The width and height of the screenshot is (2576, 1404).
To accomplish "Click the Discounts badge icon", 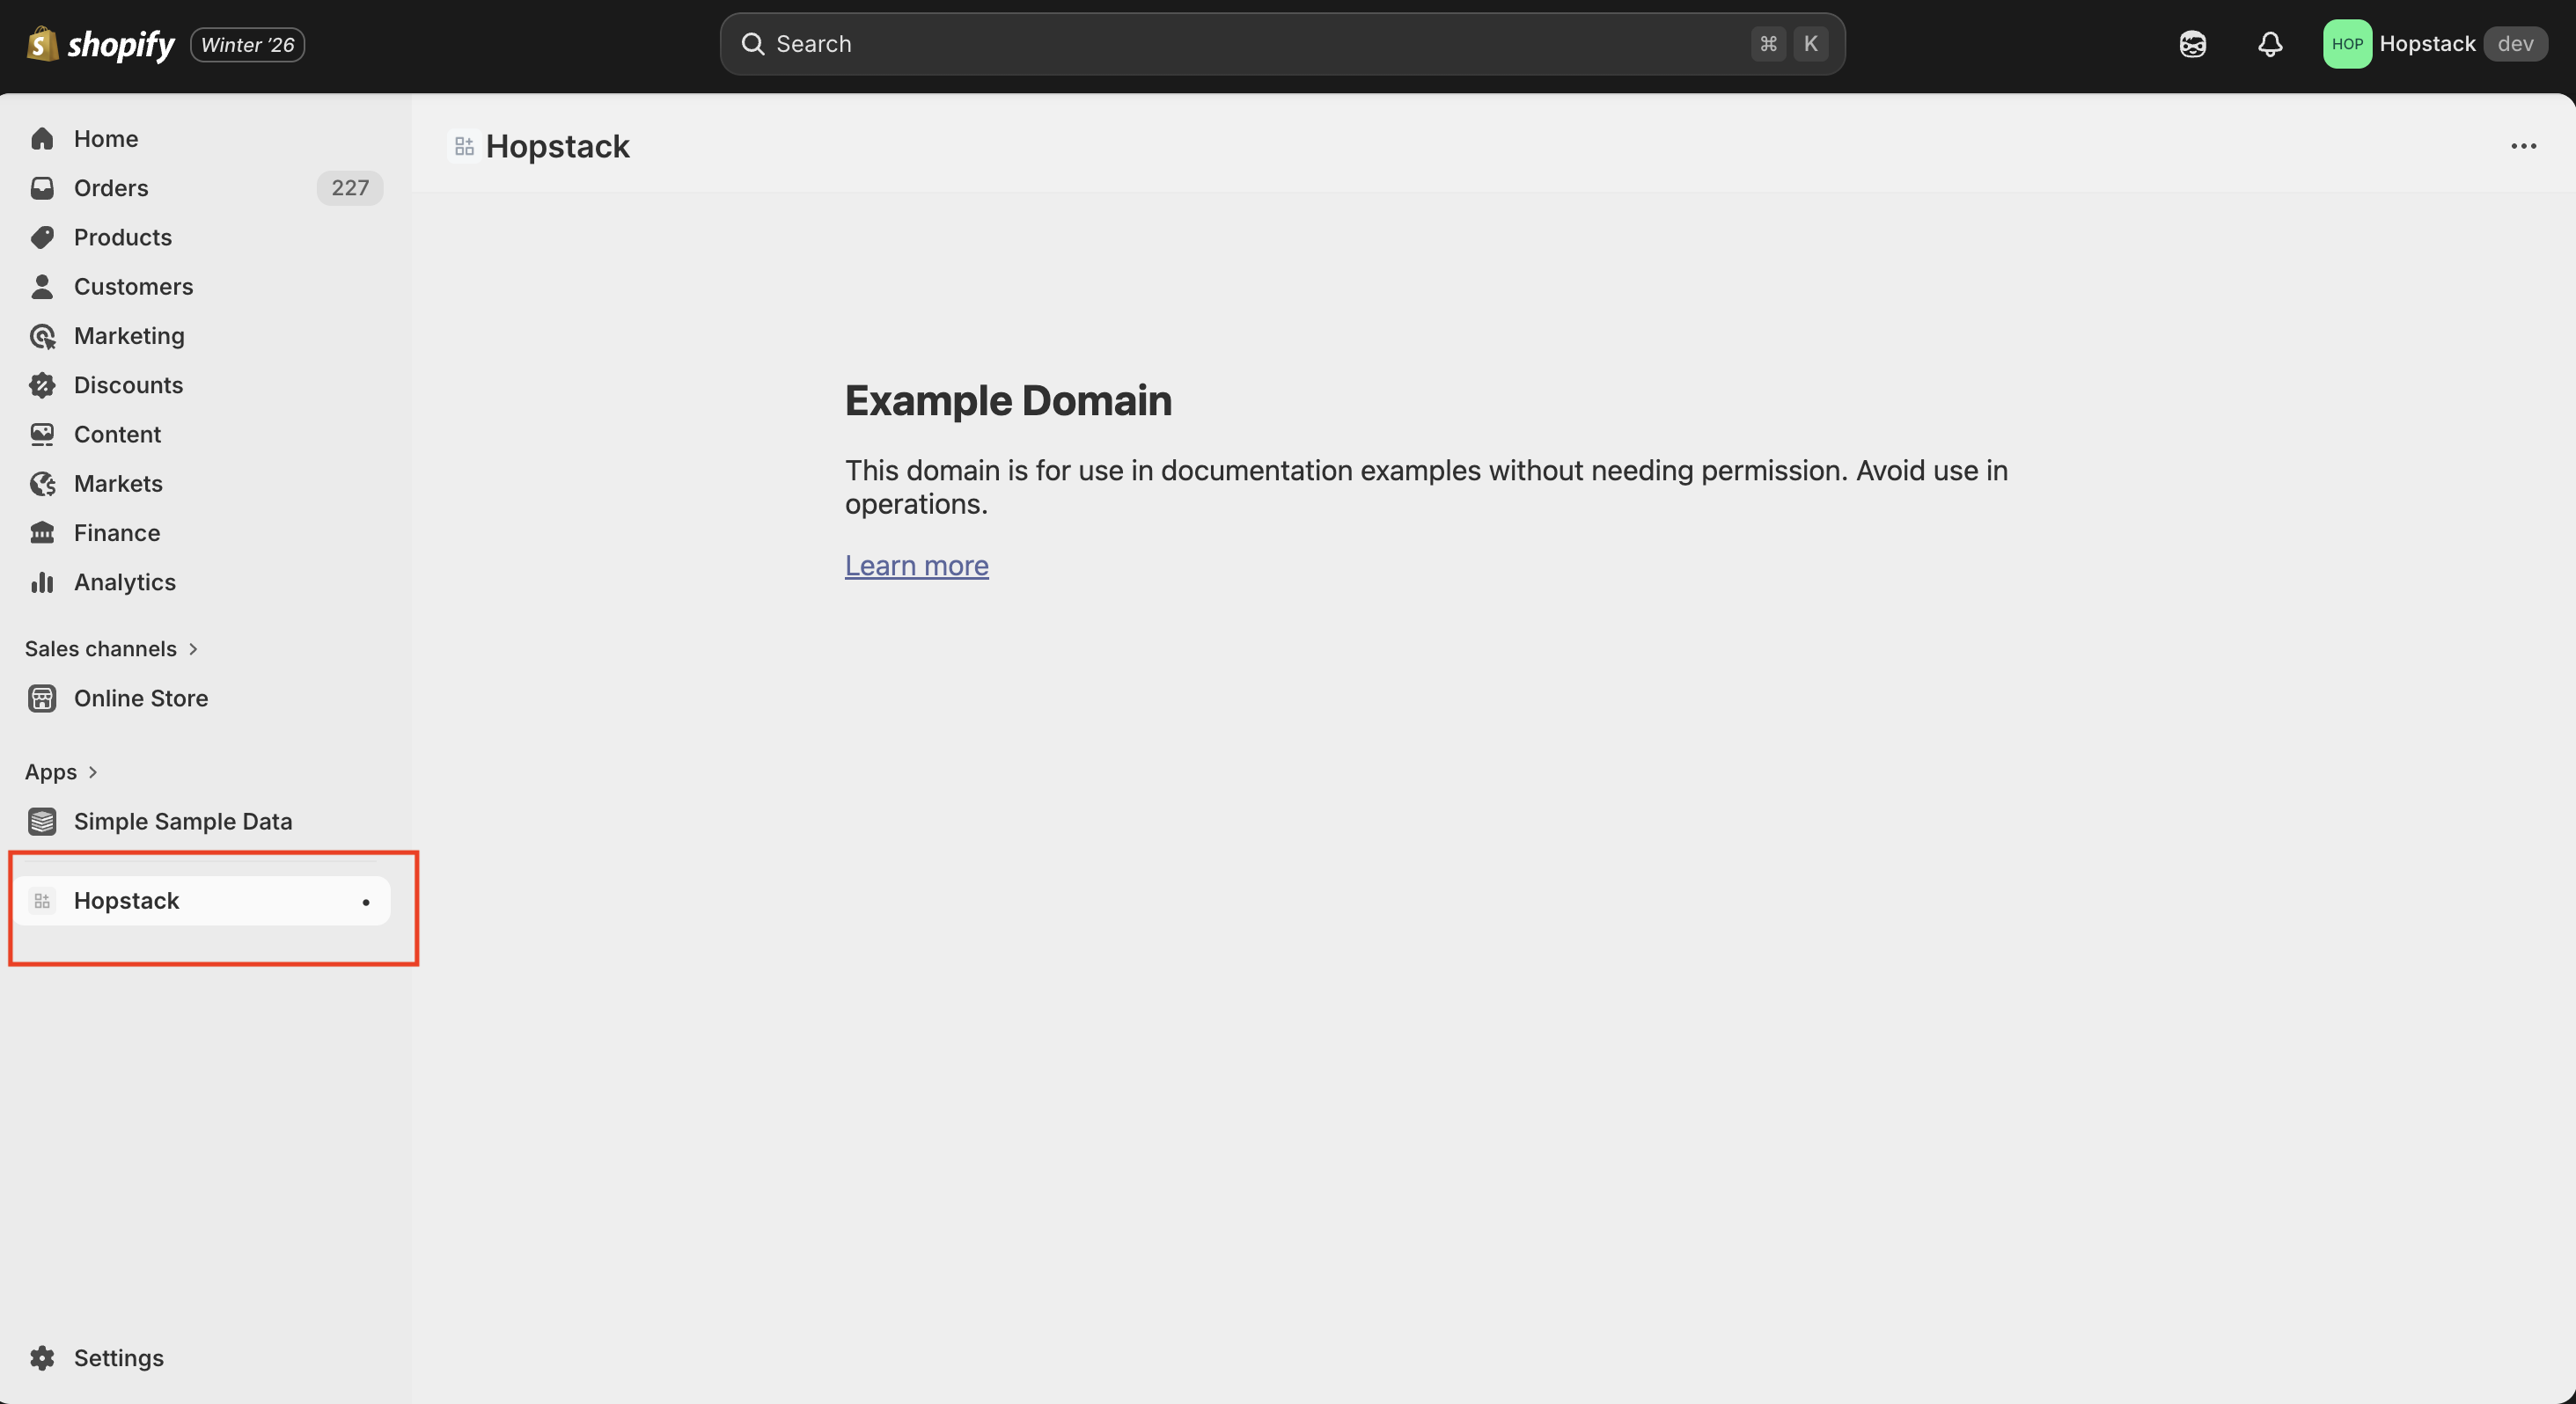I will pos(42,385).
